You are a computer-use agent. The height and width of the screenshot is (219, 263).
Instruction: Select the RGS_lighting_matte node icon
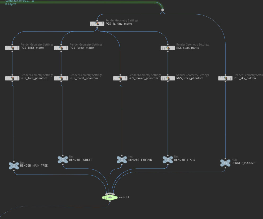97,24
